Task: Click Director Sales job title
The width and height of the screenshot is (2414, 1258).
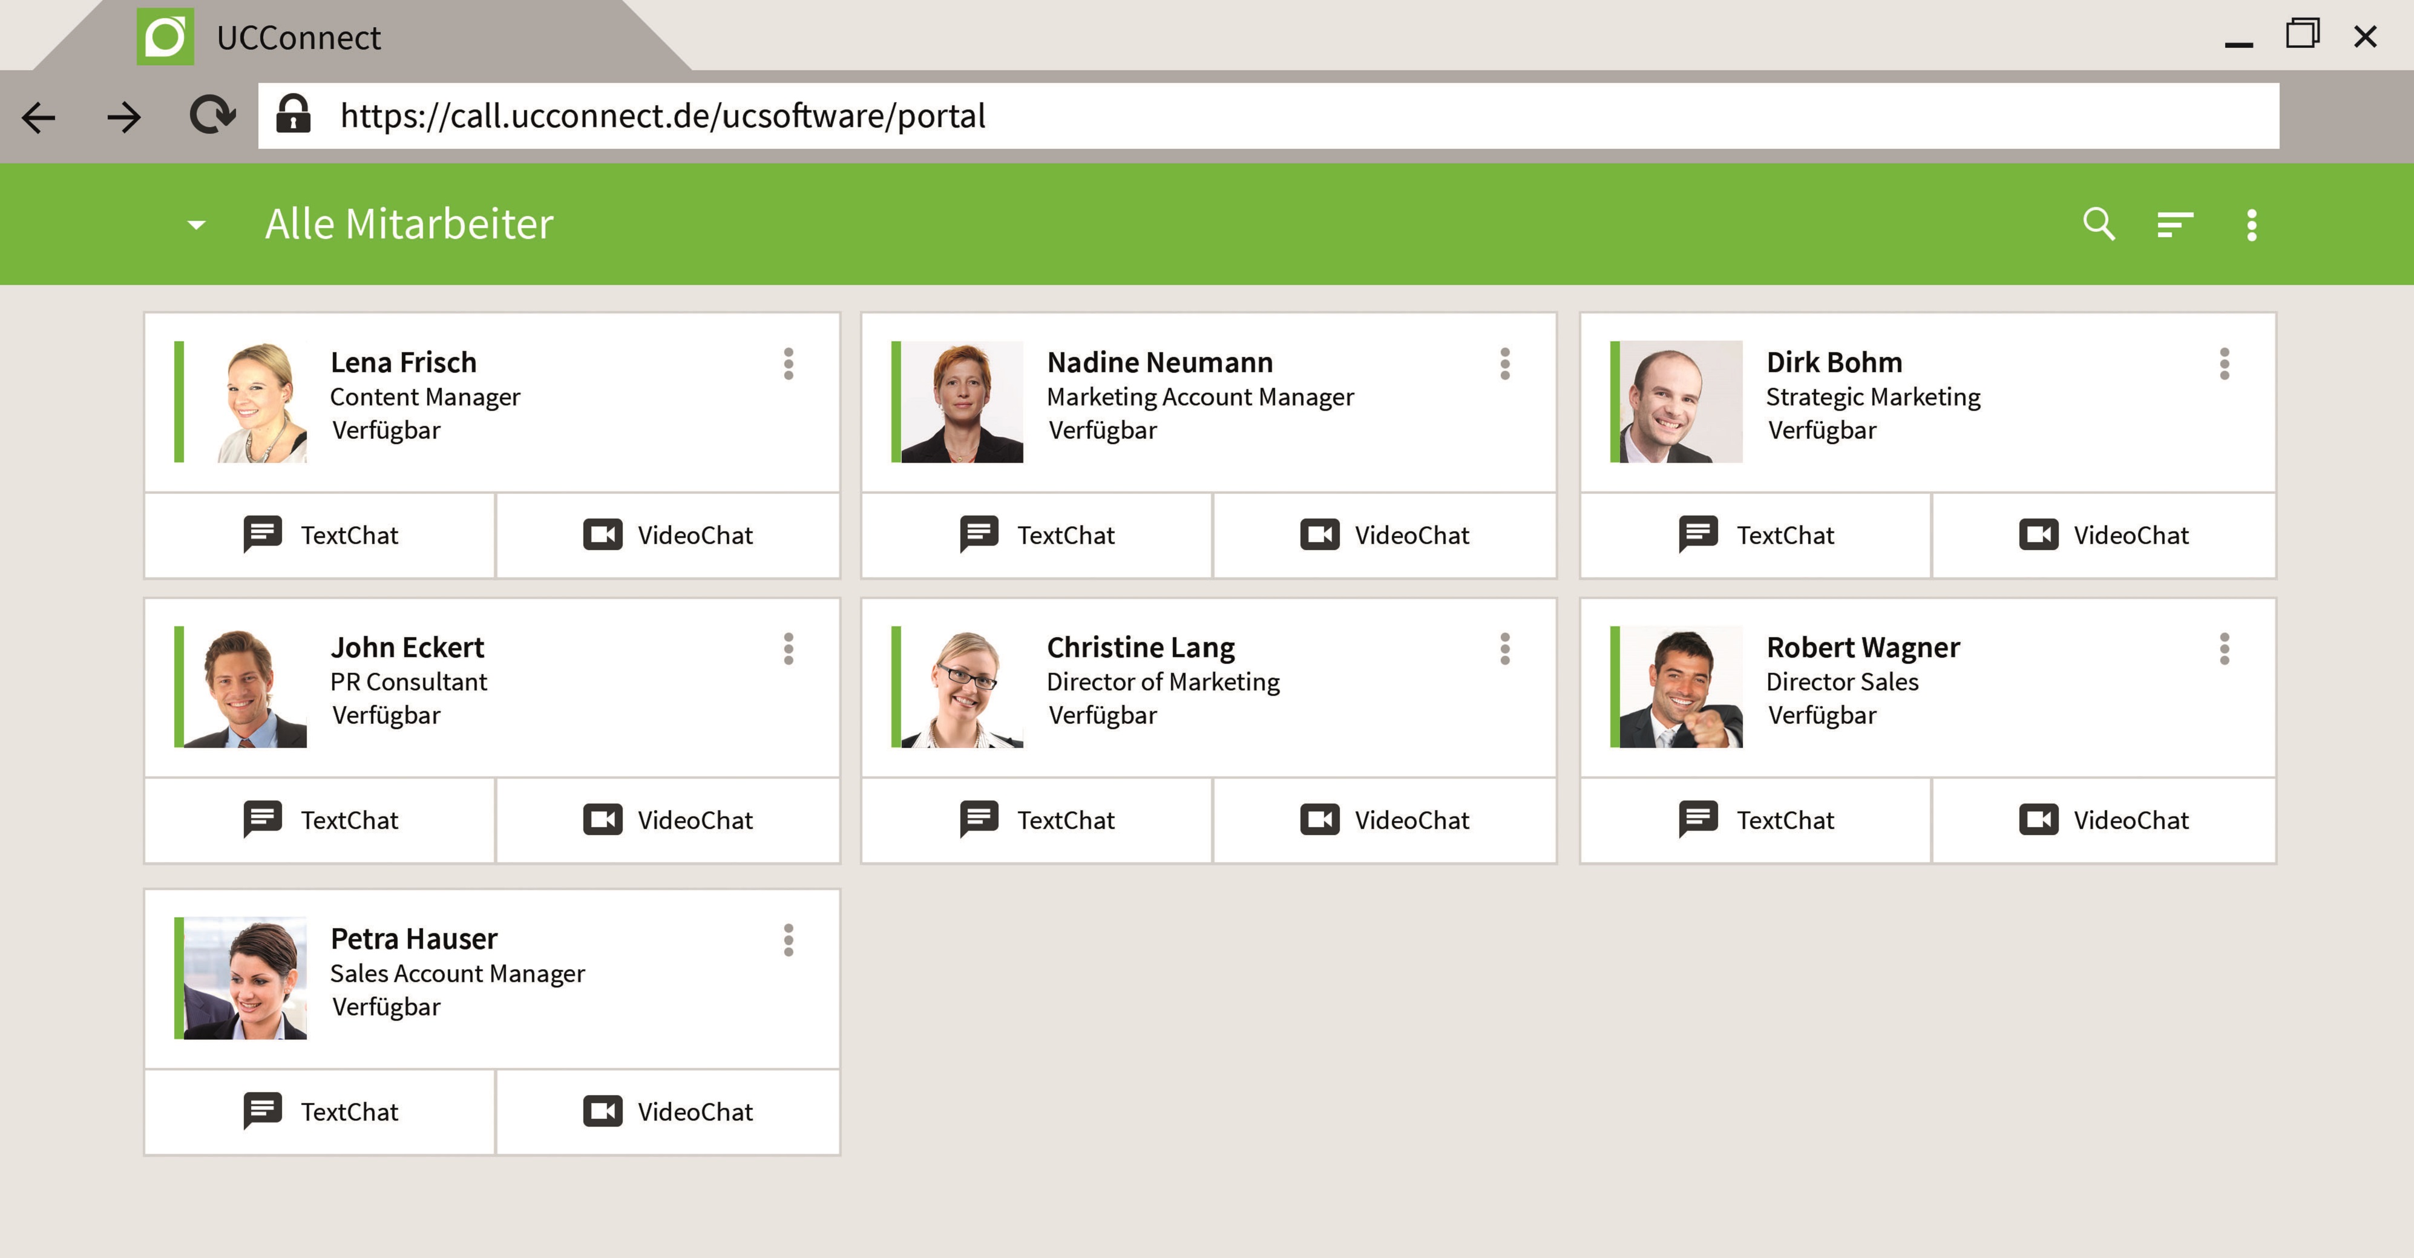Action: point(1842,682)
